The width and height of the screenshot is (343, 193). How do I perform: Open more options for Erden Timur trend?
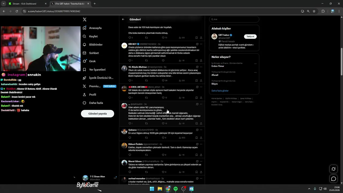(x=255, y=64)
